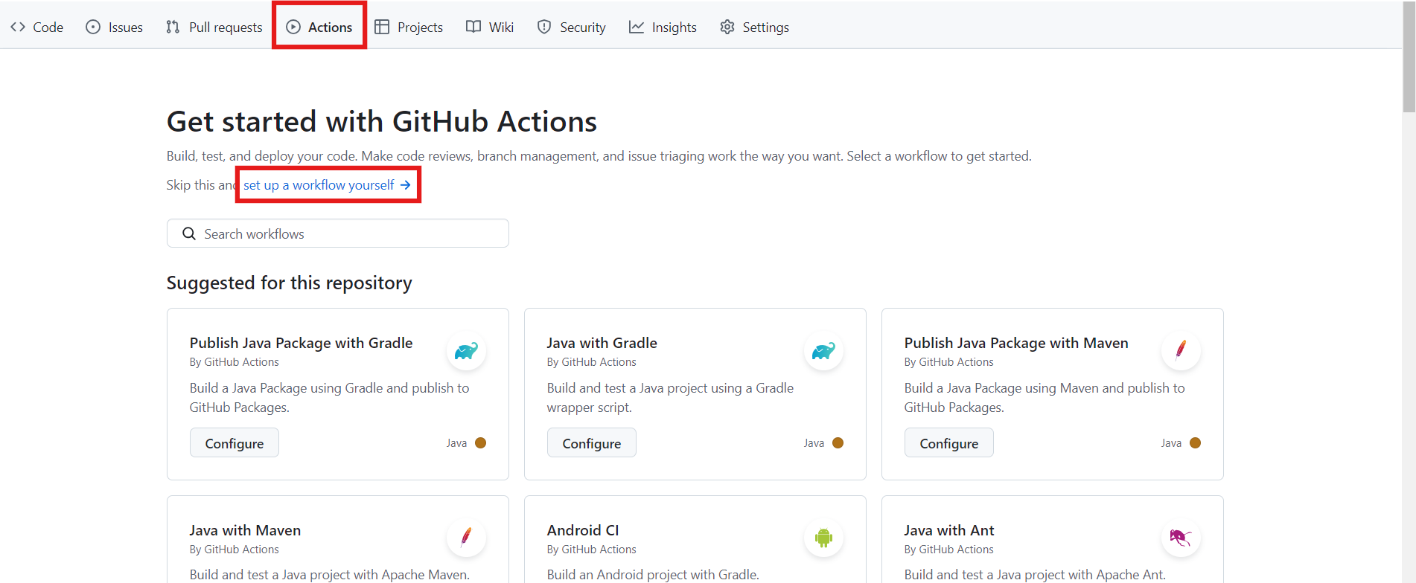
Task: Configure Publish Java Package with Gradle
Action: click(235, 442)
